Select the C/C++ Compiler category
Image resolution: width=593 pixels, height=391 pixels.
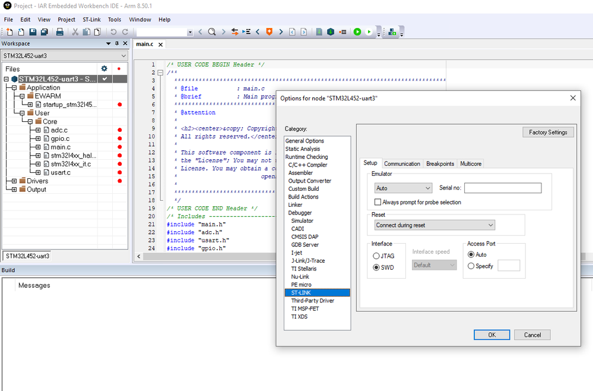click(307, 165)
